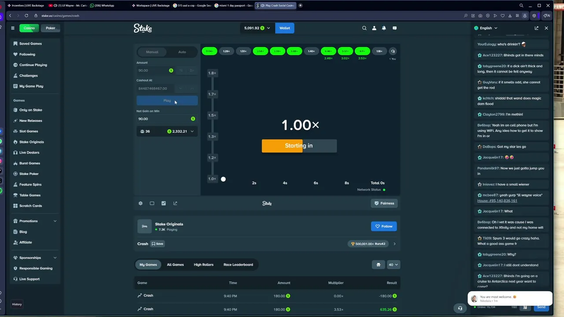564x317 pixels.
Task: Save Crash with the Save toggle
Action: (157, 244)
